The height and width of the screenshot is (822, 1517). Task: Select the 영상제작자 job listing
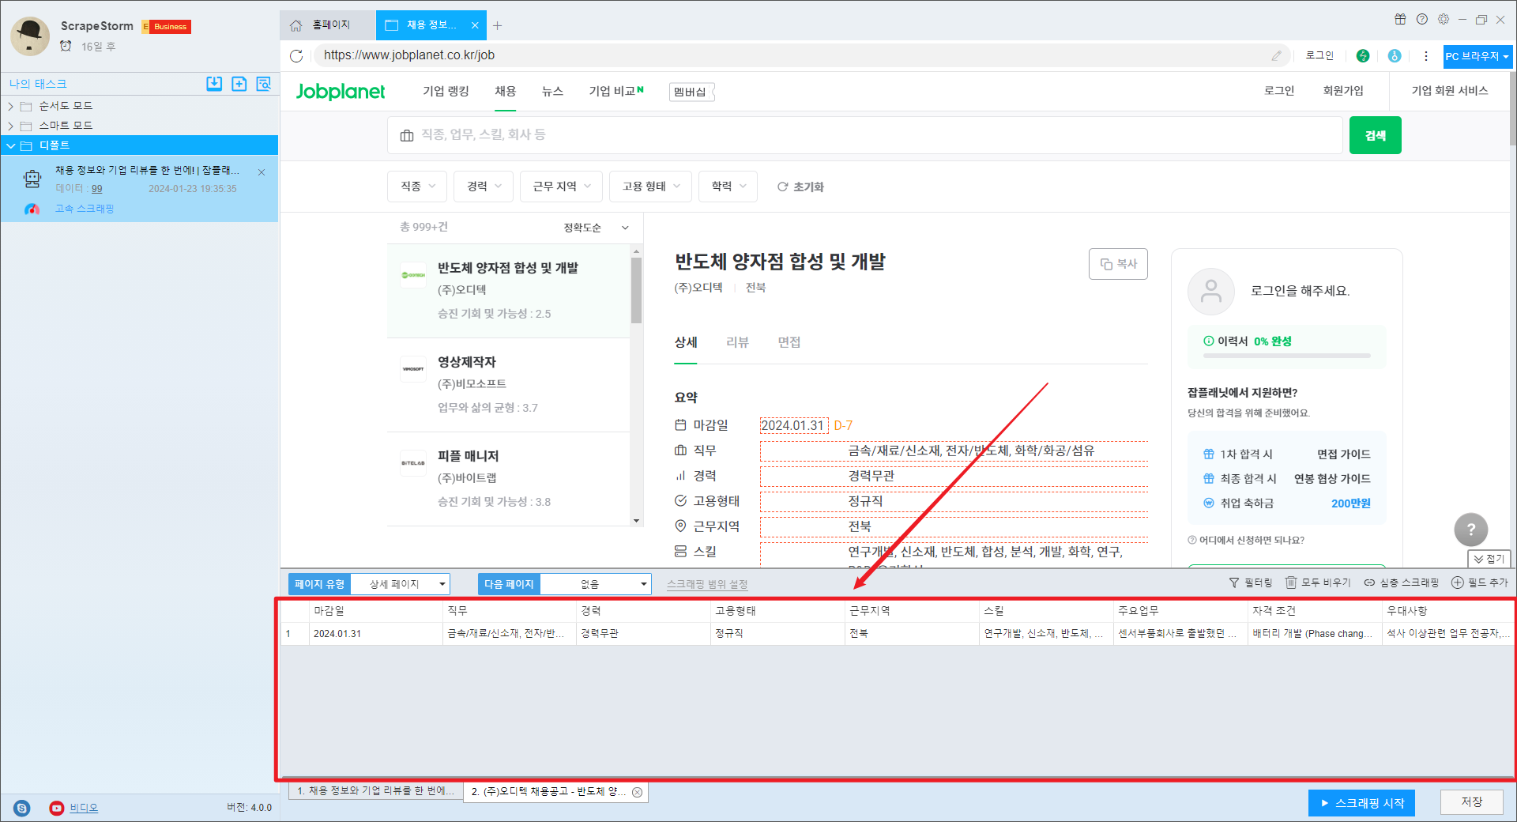[509, 385]
